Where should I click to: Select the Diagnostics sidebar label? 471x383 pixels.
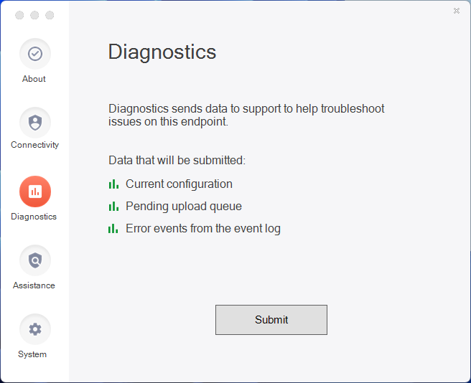click(x=34, y=217)
